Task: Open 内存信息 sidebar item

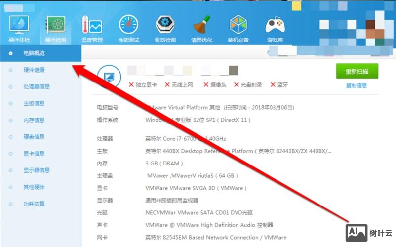Action: coord(34,120)
